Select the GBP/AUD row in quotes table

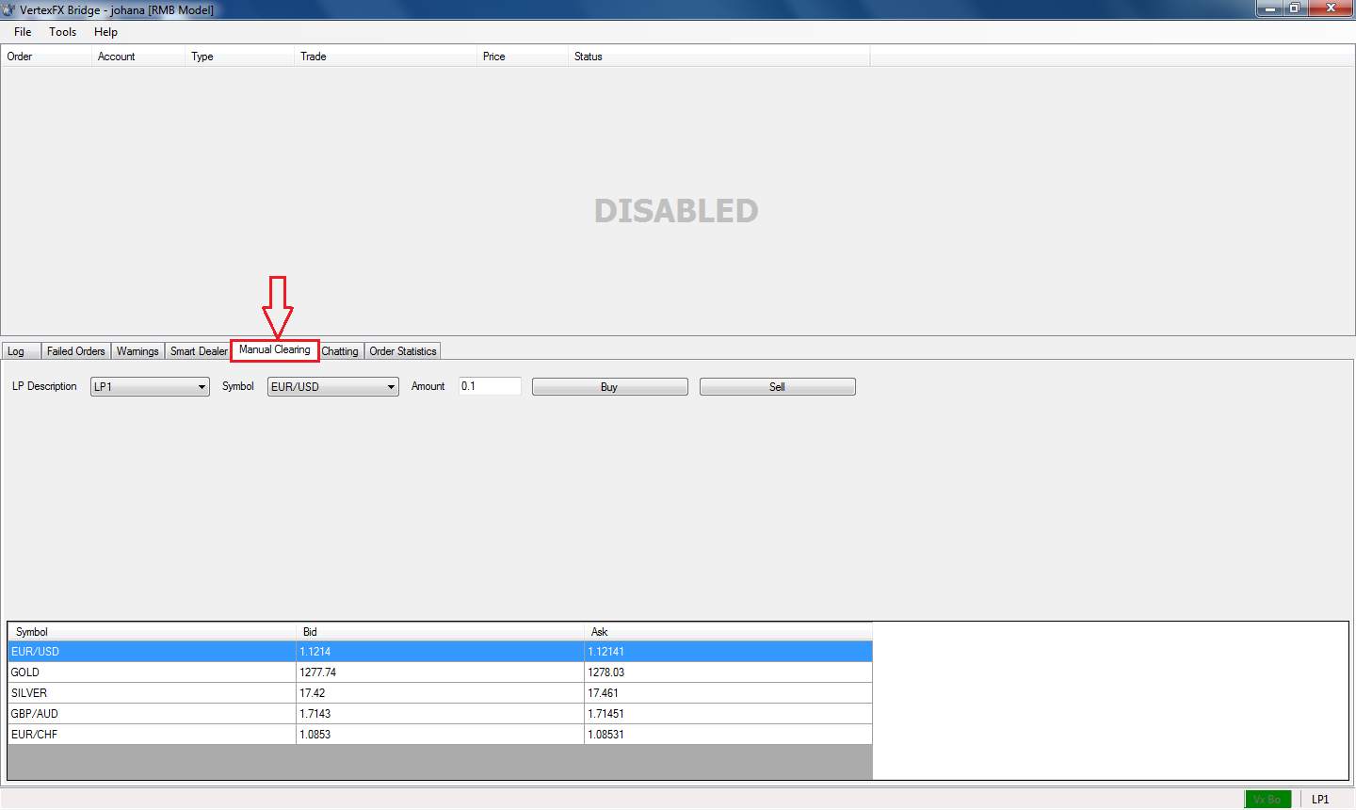click(x=151, y=714)
